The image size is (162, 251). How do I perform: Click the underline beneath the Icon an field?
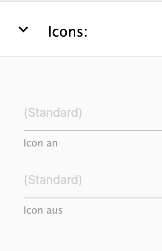coord(93,131)
